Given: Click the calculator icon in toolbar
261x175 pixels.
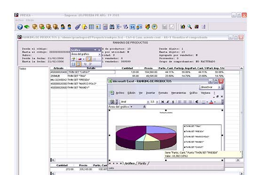Looking at the screenshot, I should (x=105, y=27).
